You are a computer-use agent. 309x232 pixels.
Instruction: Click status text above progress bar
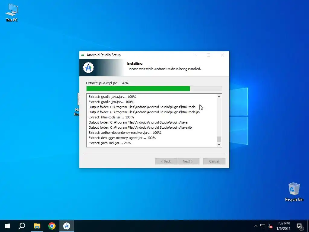click(x=107, y=83)
